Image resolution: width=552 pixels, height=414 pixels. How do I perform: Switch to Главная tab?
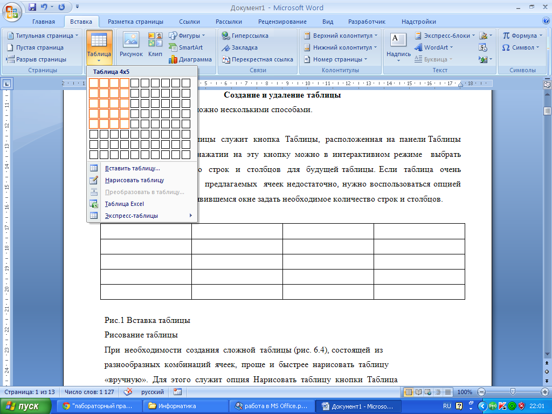click(44, 22)
